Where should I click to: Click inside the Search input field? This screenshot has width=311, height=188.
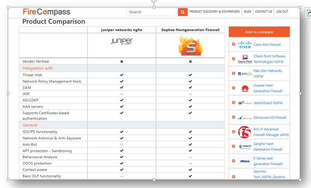[152, 12]
